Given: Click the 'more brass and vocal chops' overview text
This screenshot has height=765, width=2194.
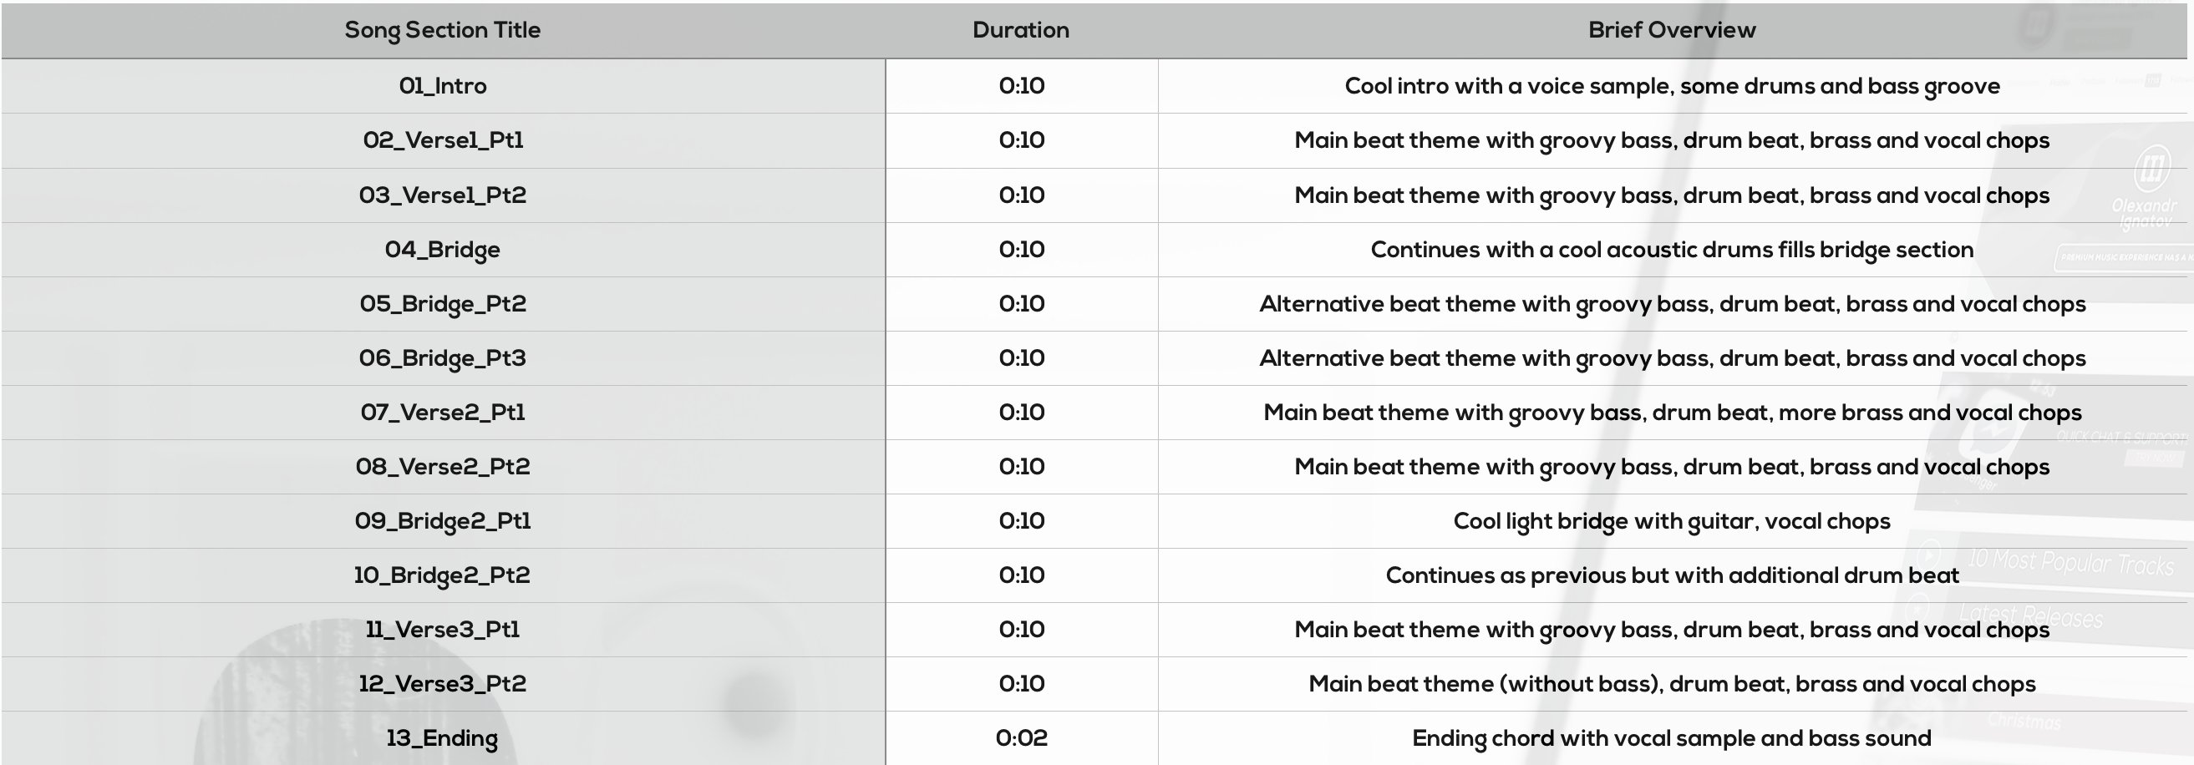Looking at the screenshot, I should click(1672, 413).
